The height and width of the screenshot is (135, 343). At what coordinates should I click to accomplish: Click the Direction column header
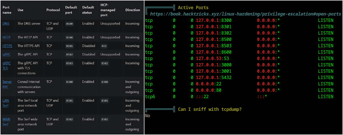(133, 10)
